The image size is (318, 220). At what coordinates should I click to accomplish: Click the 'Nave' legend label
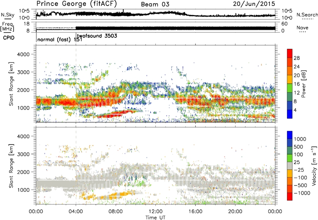(302, 28)
